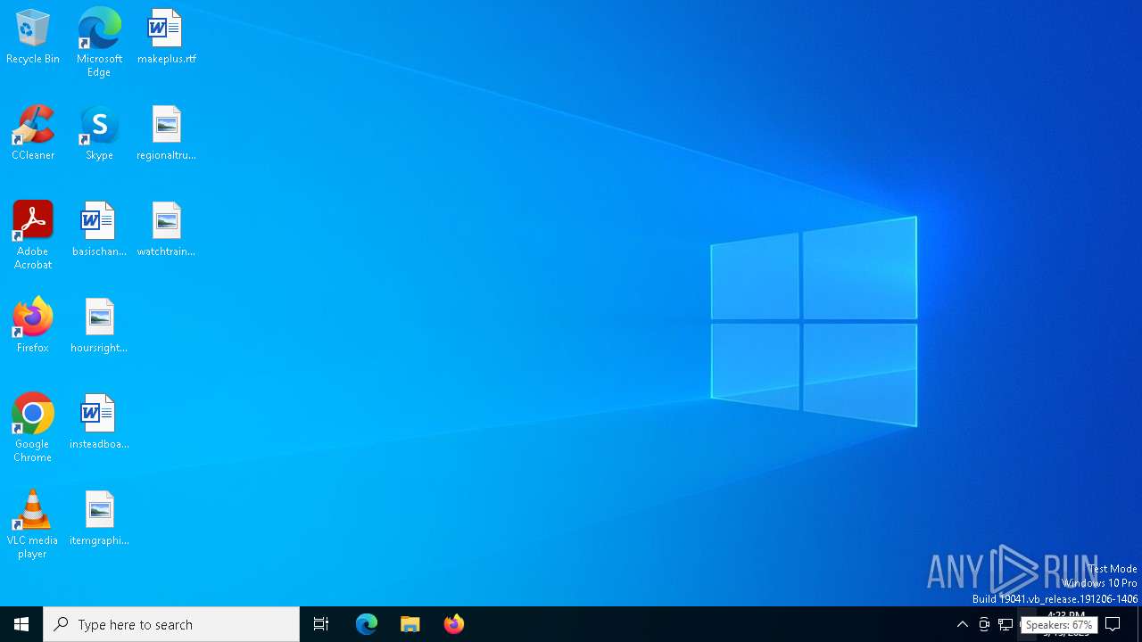Click the Show desktop strip
Viewport: 1142px width, 642px height.
(x=1139, y=624)
